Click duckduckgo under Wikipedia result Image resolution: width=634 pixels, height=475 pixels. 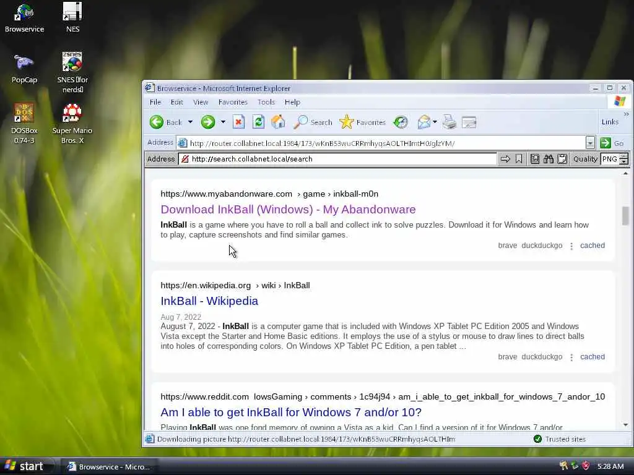pos(542,357)
